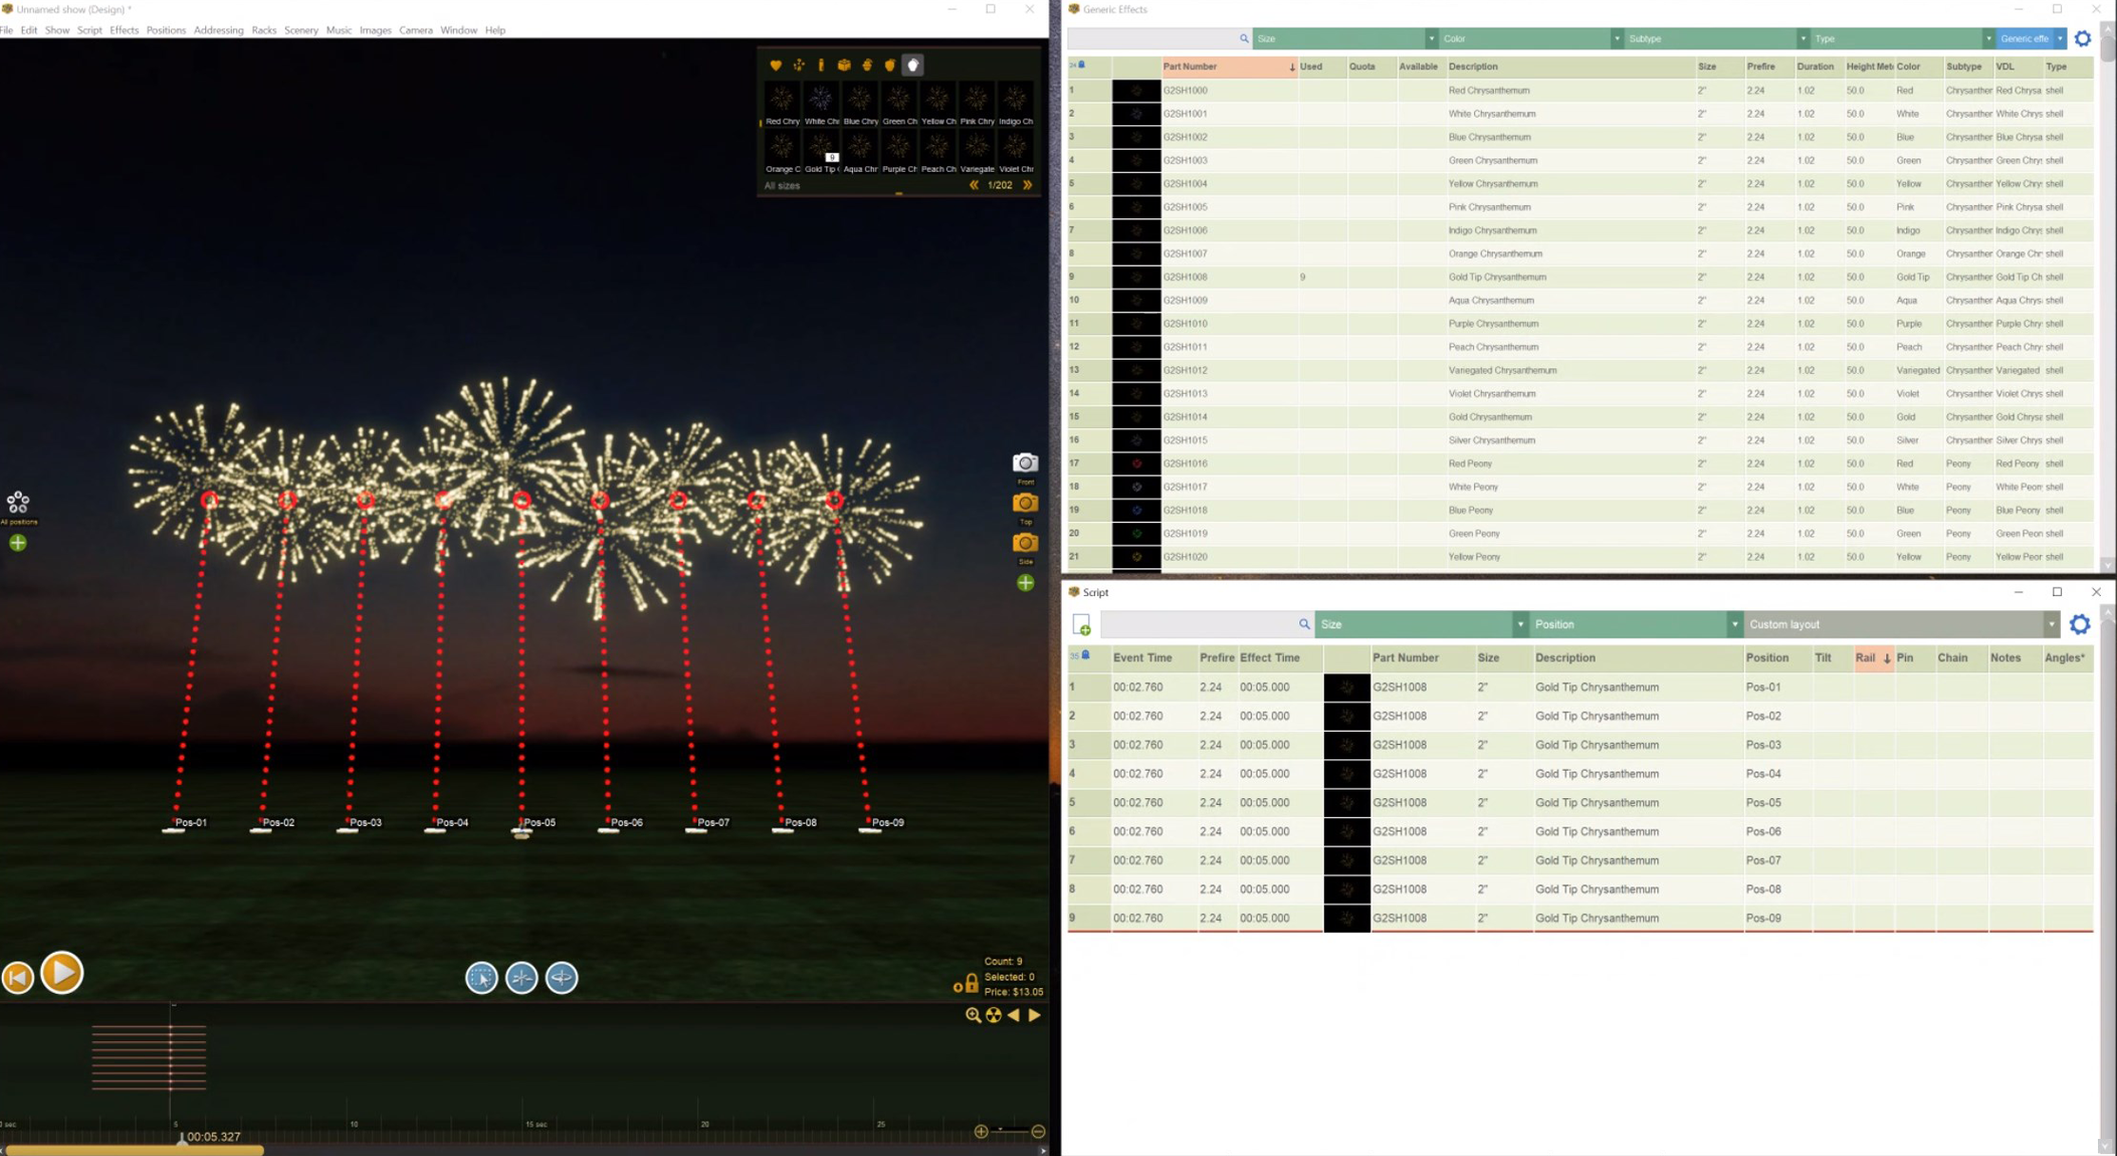Toggle the hazard icon above the timeline
Screen dimensions: 2117x1156
(993, 1015)
